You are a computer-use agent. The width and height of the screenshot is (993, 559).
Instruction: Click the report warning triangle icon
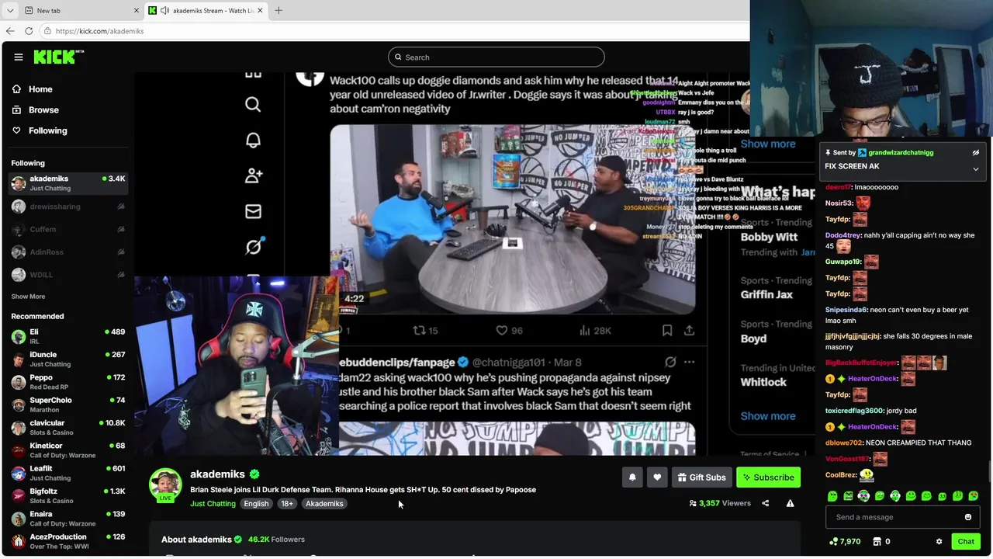tap(790, 503)
